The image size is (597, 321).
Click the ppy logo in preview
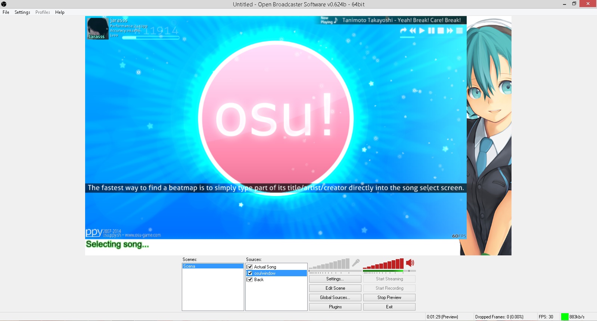point(94,233)
